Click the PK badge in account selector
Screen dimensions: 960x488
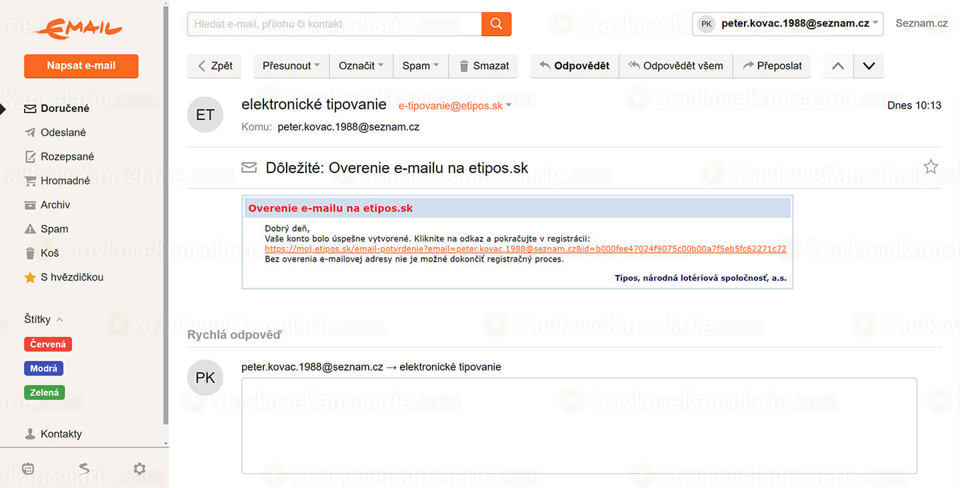pyautogui.click(x=707, y=24)
